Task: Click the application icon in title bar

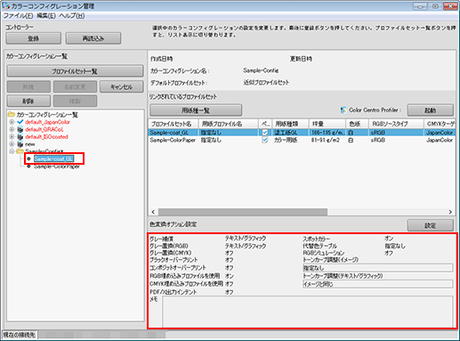Action: 5,5
